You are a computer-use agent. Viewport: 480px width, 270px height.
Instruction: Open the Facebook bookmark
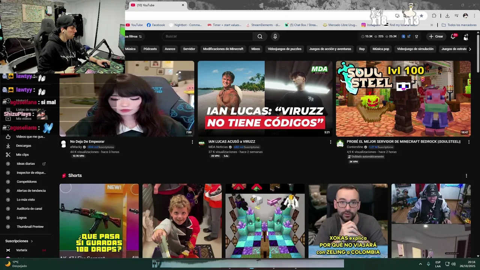coord(156,25)
